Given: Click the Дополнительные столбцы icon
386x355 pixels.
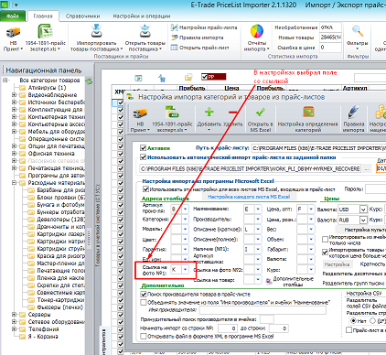Looking at the screenshot, I should tap(269, 282).
